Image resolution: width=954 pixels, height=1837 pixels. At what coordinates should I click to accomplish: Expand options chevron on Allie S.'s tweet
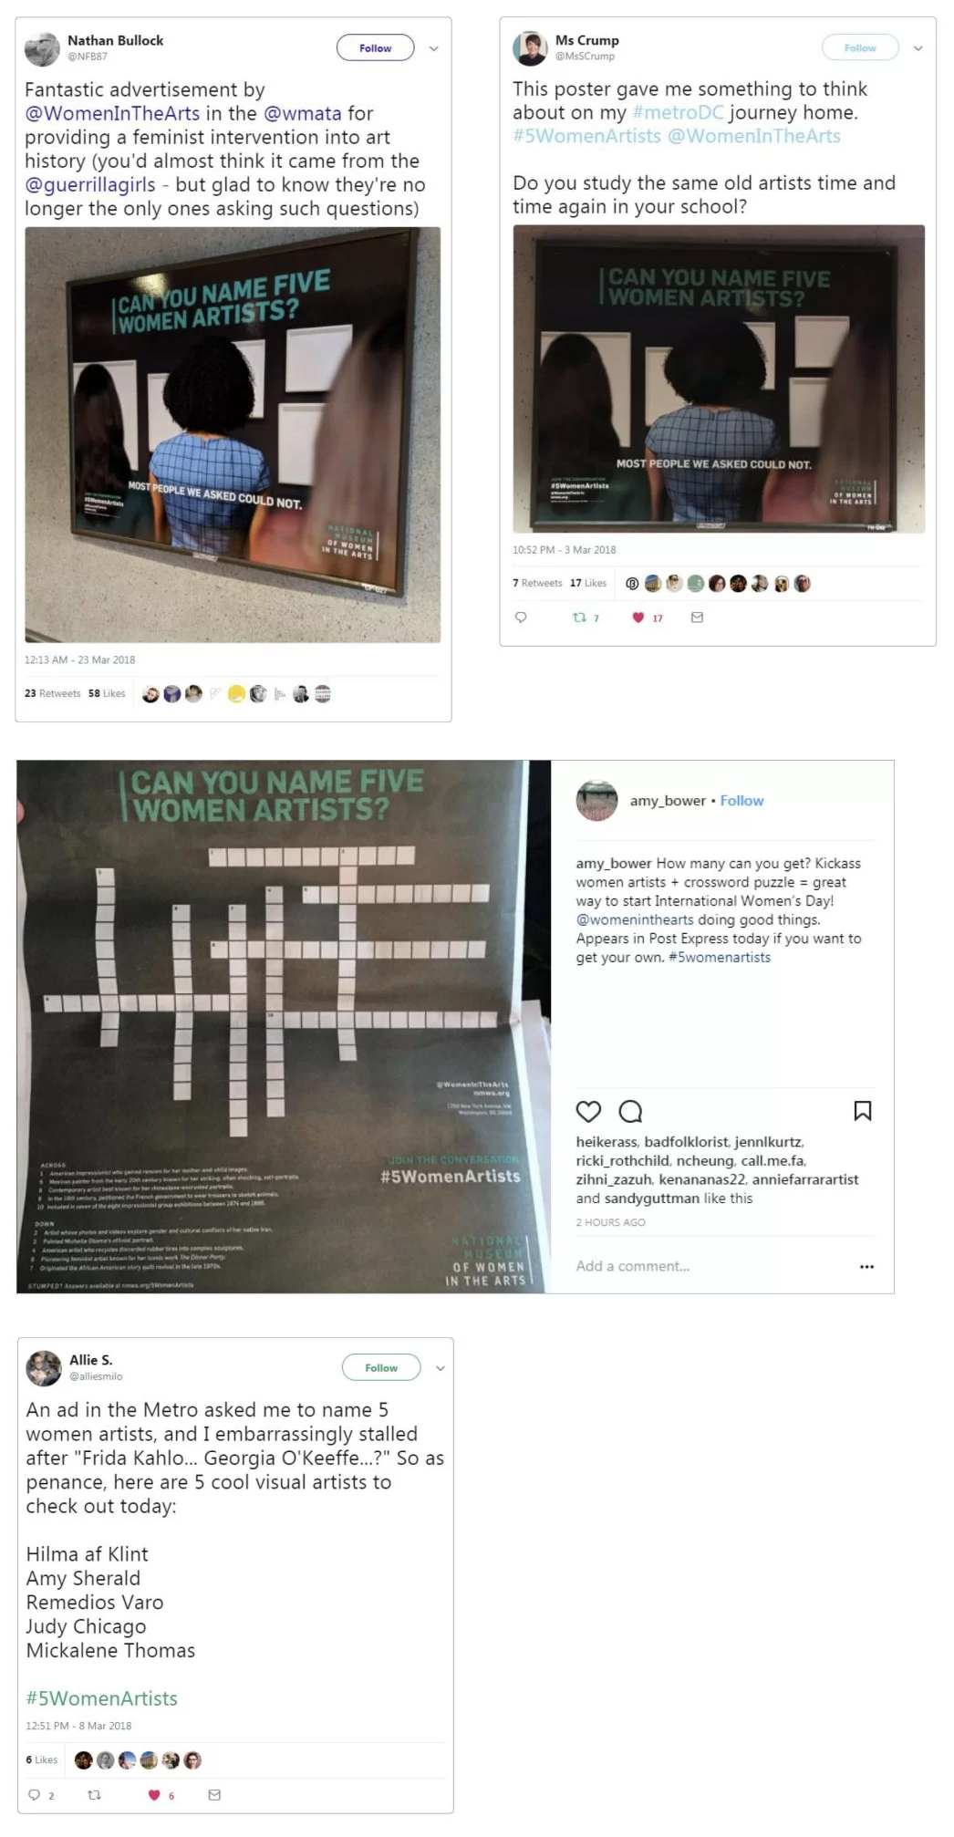point(441,1368)
